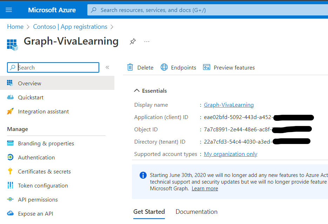Open the My organization only link
Viewport: 328px width, 224px height.
[x=230, y=154]
